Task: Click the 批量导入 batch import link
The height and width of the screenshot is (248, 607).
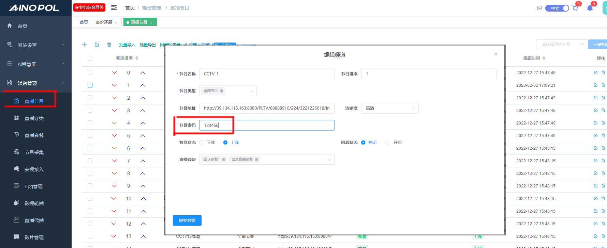Action: point(127,45)
